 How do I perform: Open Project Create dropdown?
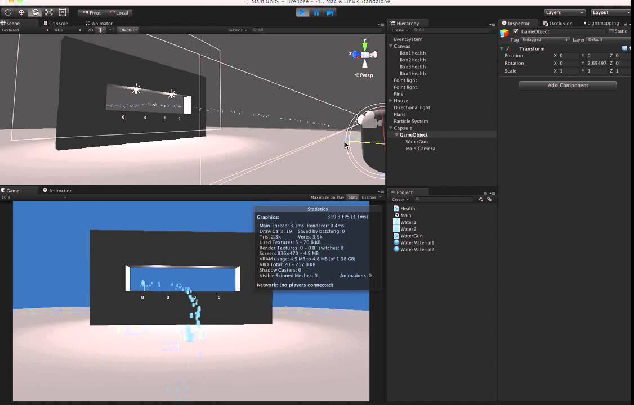tap(400, 200)
